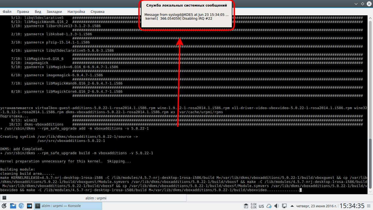Open the Закладки menu

coord(54,12)
